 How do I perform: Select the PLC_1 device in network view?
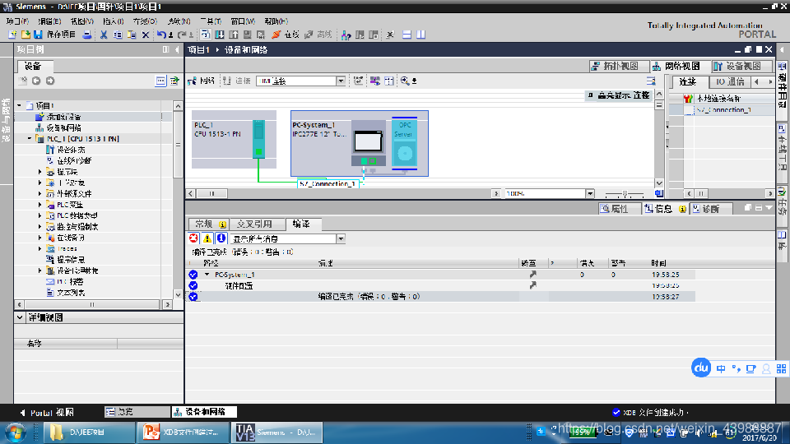tap(235, 140)
